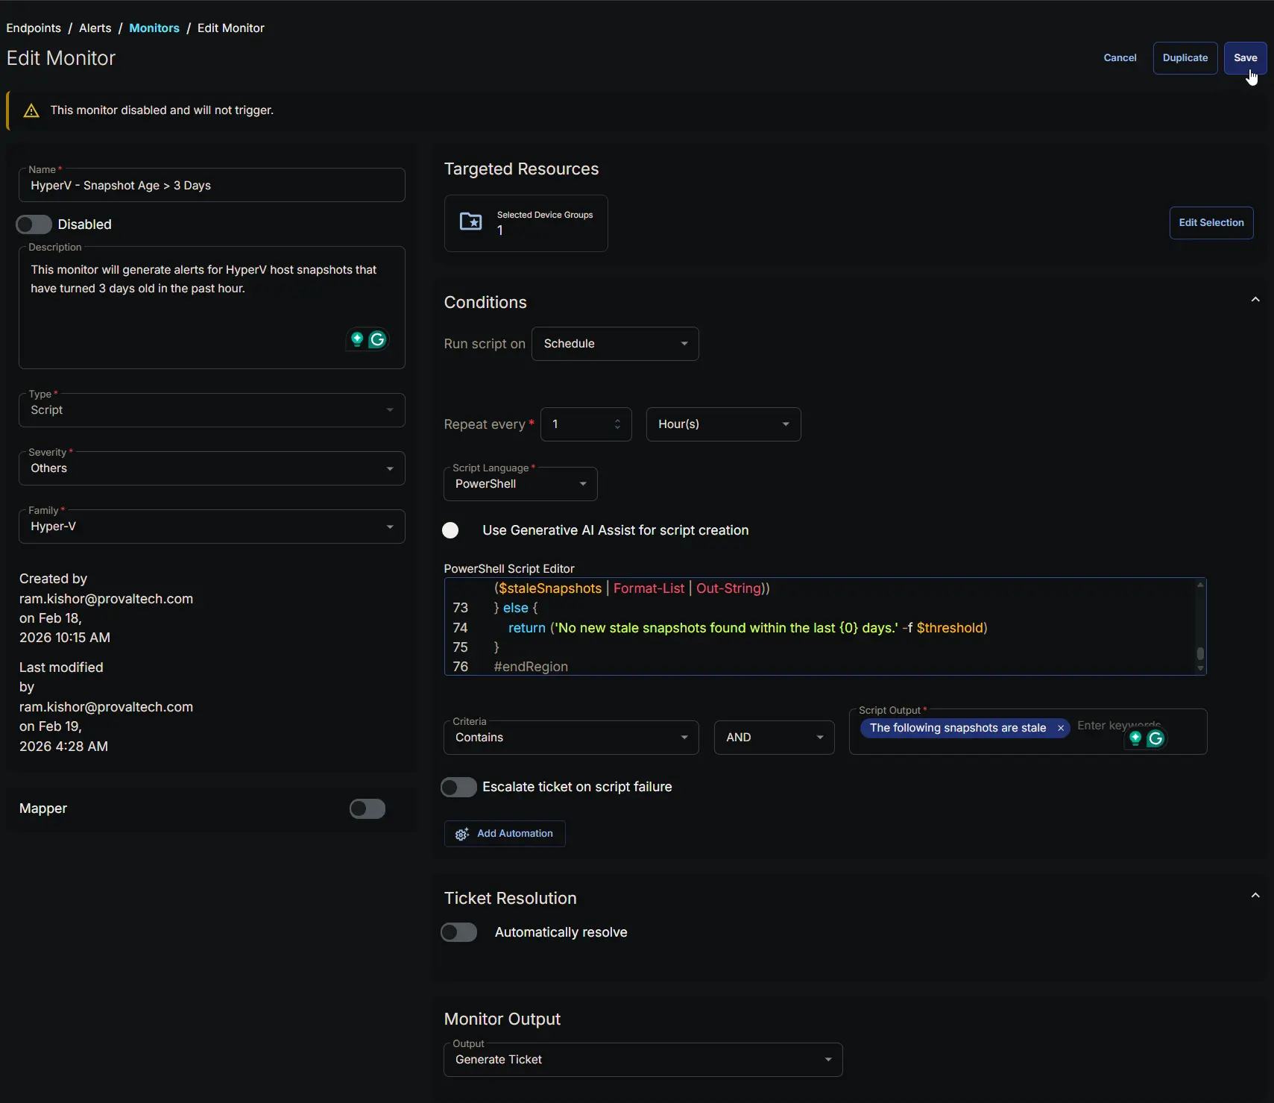Viewport: 1274px width, 1103px height.
Task: Click the Selected Device Groups folder icon
Action: click(x=470, y=221)
